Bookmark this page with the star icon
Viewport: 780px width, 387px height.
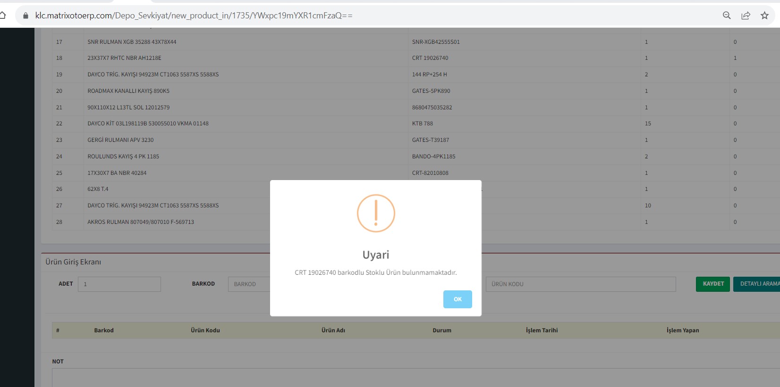[x=764, y=16]
